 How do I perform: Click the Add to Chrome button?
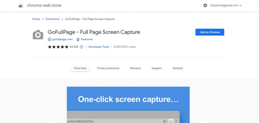[210, 32]
